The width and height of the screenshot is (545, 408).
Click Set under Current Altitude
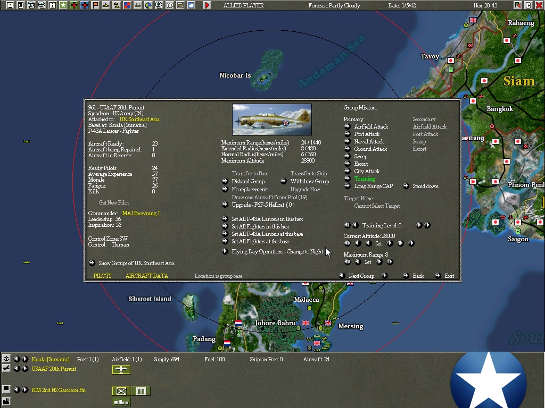[378, 243]
